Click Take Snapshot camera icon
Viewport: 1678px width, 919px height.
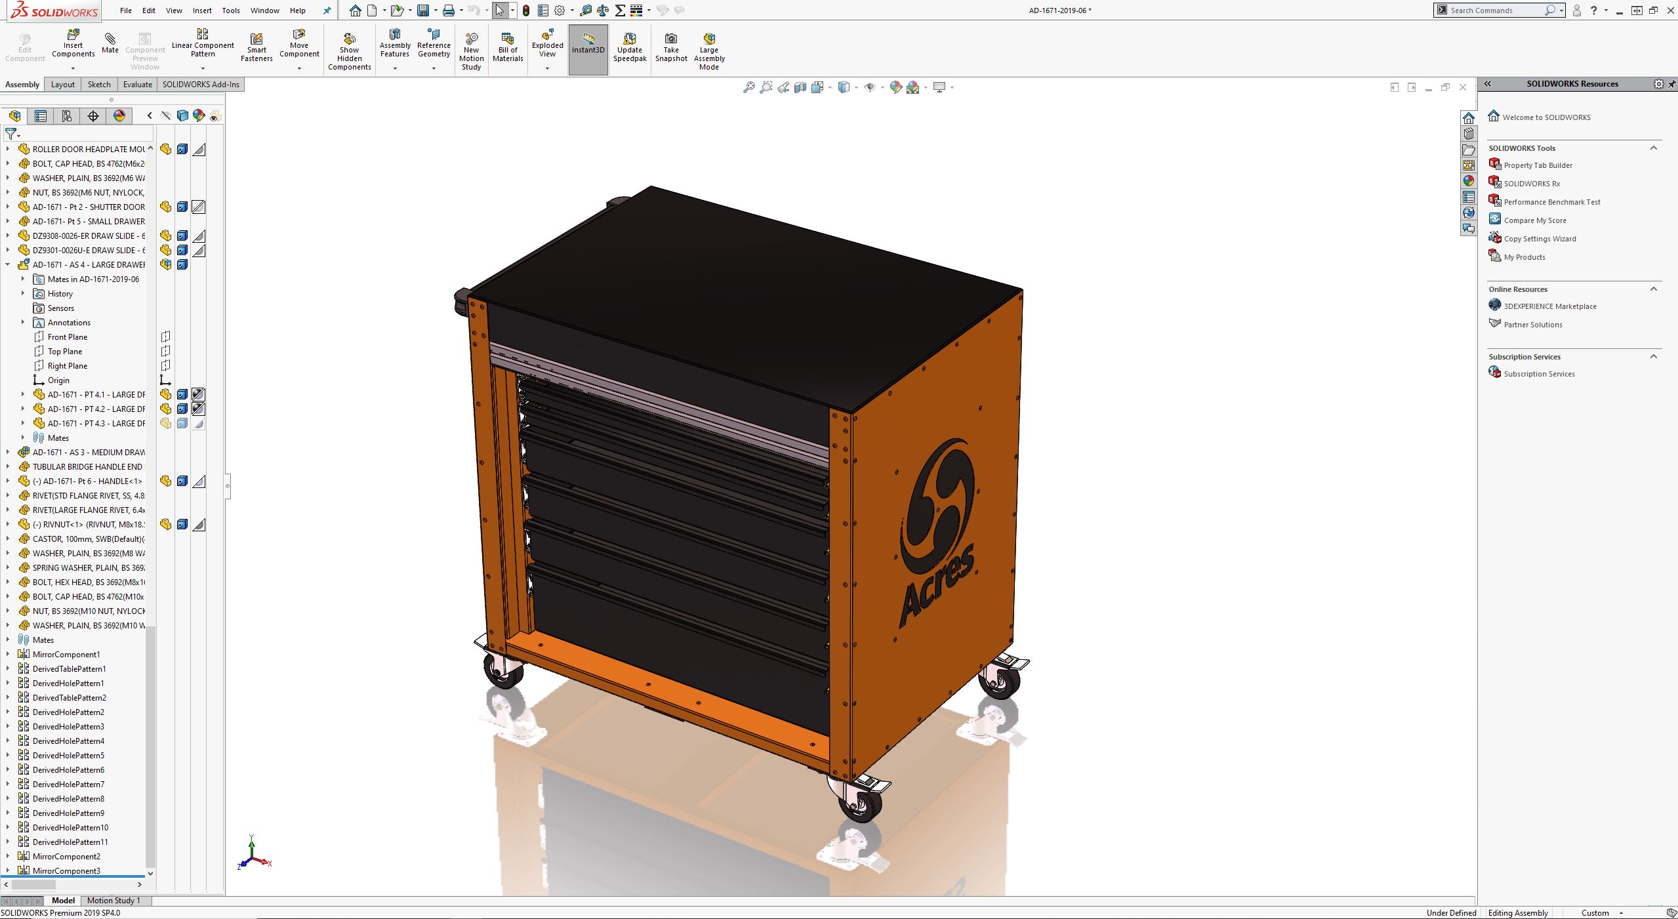[x=670, y=39]
